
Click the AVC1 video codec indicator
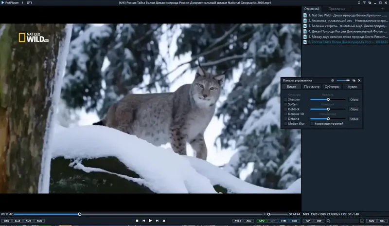coord(237,221)
